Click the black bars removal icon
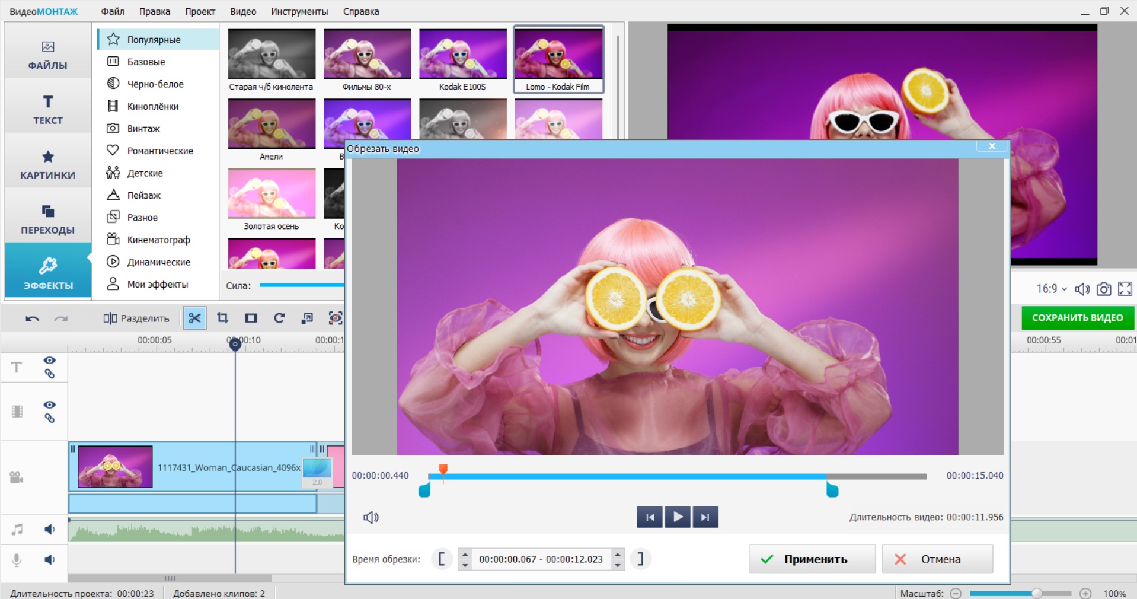This screenshot has width=1137, height=599. pyautogui.click(x=251, y=318)
